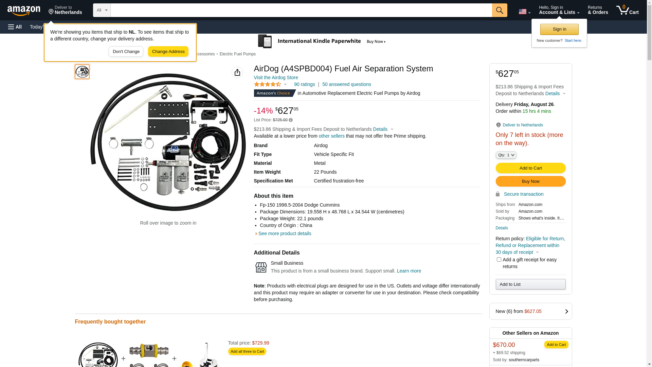Open Returns & Orders
The height and width of the screenshot is (367, 652).
click(x=598, y=10)
